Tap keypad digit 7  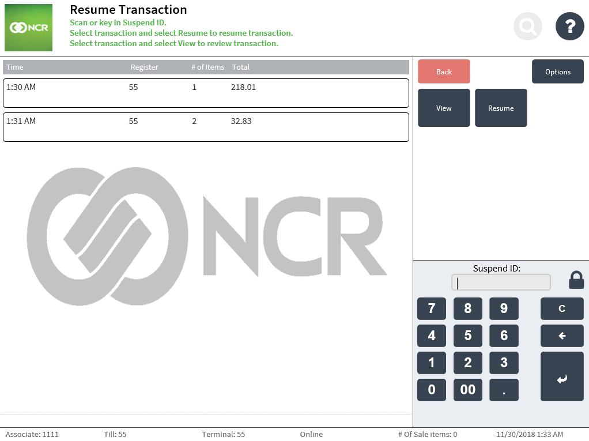coord(432,309)
